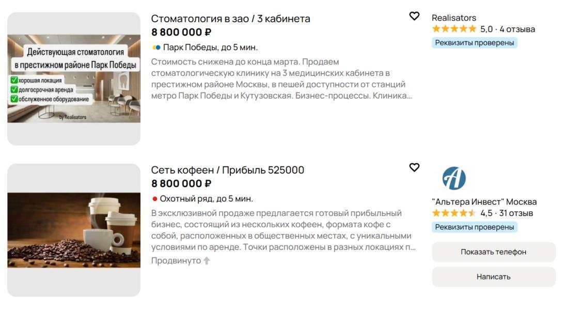
Task: Open the Realisators seller profile
Action: (x=454, y=18)
